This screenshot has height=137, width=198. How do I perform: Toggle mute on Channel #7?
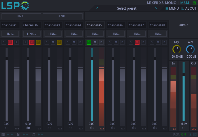(x=137, y=42)
